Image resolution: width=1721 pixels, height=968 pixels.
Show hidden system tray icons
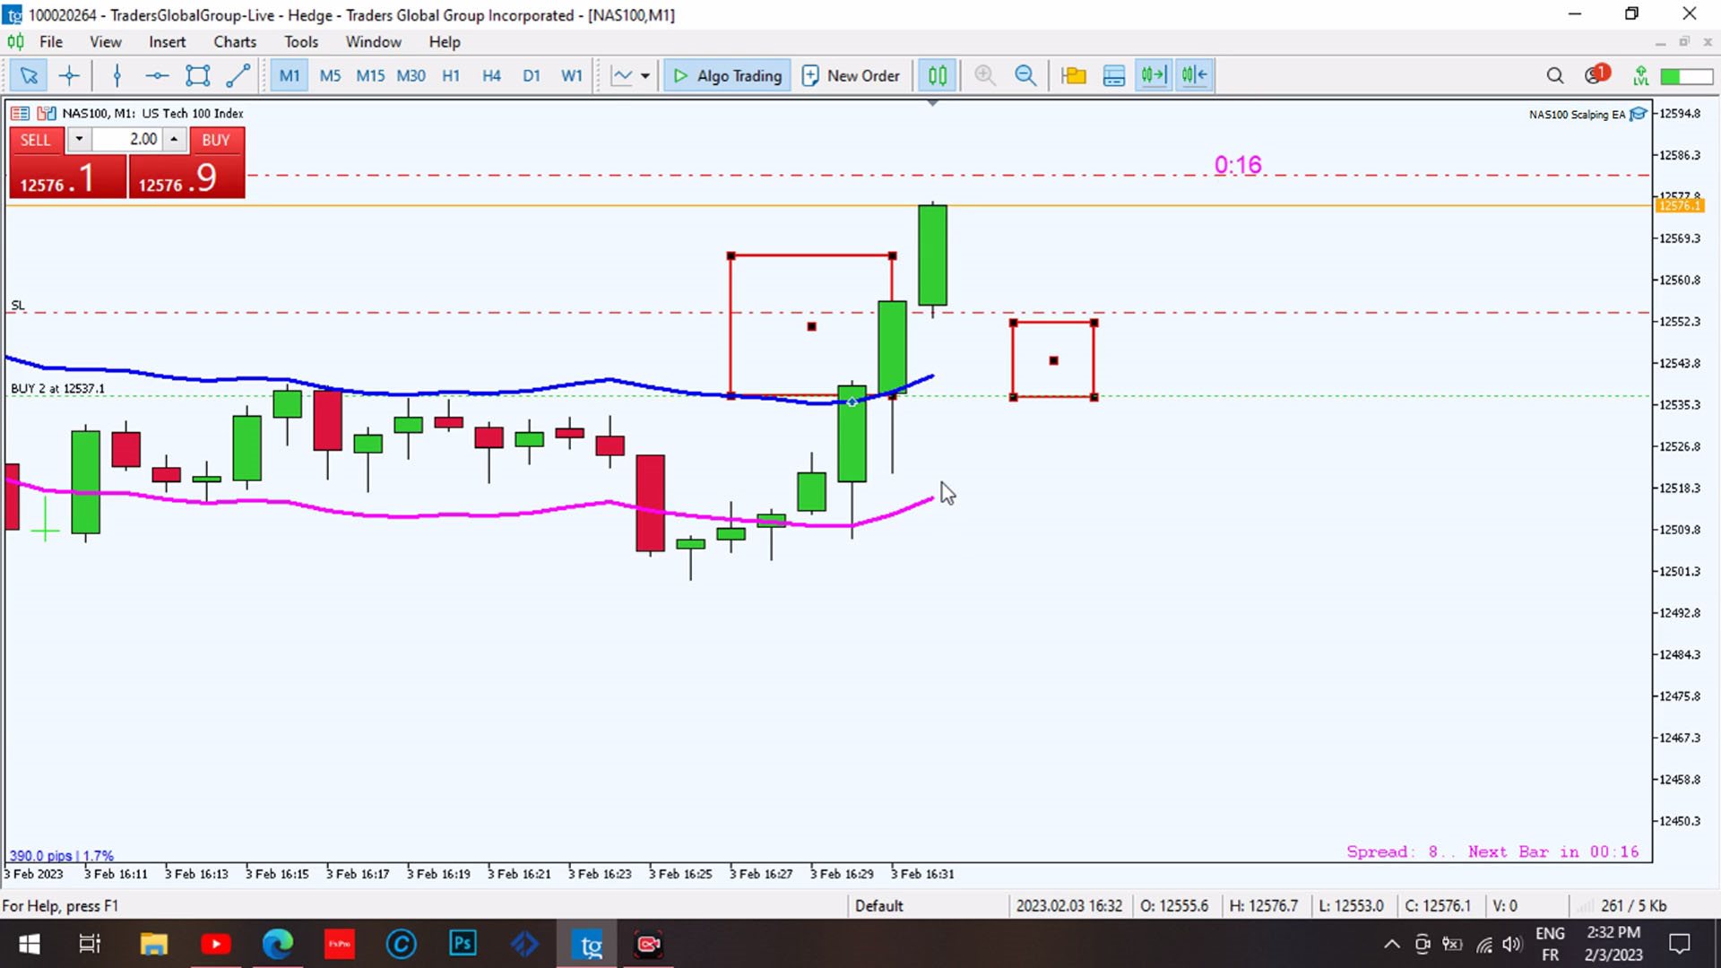[x=1391, y=944]
